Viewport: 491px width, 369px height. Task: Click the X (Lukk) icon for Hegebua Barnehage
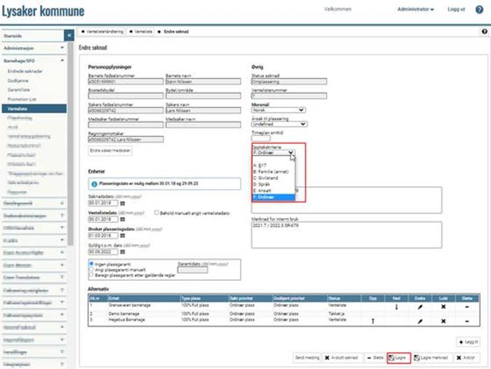click(443, 321)
